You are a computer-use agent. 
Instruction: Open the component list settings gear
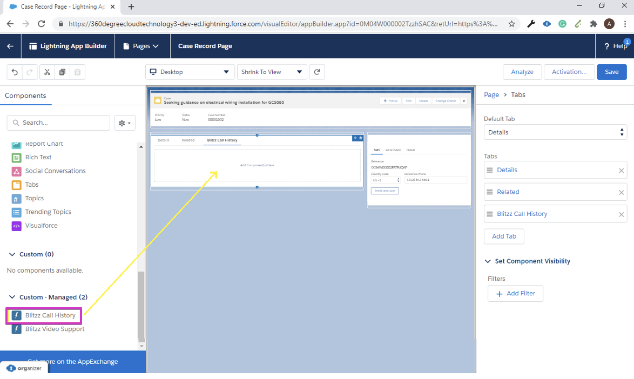(x=125, y=123)
